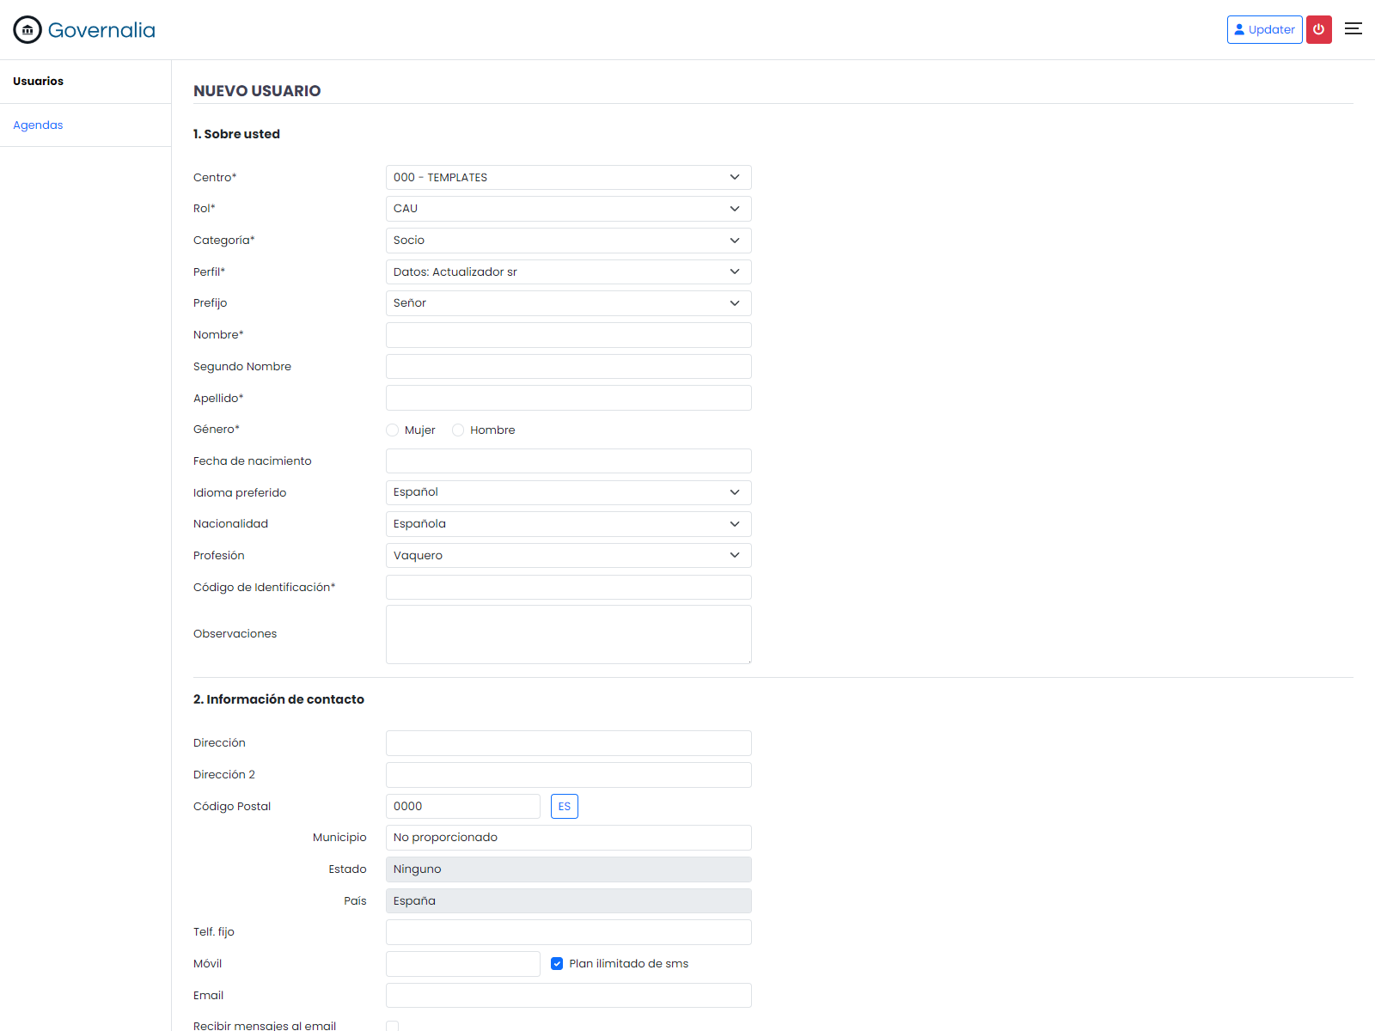The image size is (1375, 1031).
Task: Click the Updater button
Action: click(x=1264, y=29)
